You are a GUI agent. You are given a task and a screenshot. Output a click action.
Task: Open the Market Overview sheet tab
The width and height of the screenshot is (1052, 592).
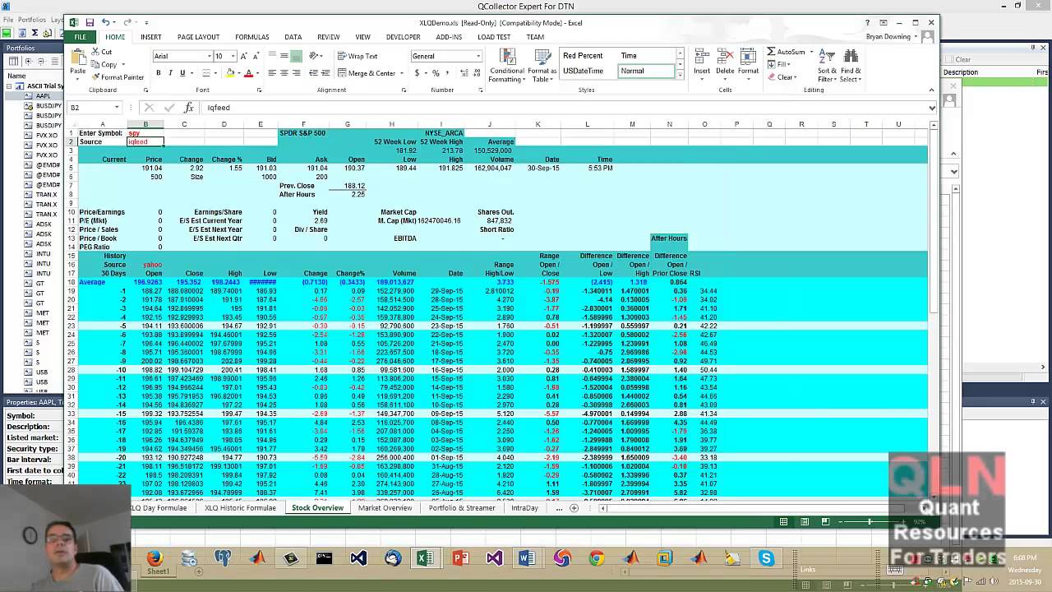click(385, 508)
